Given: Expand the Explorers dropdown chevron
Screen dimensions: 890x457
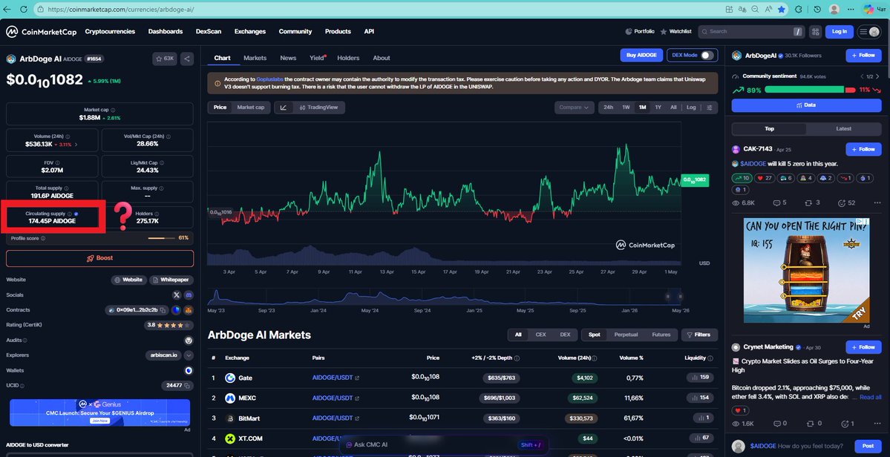Looking at the screenshot, I should (189, 355).
